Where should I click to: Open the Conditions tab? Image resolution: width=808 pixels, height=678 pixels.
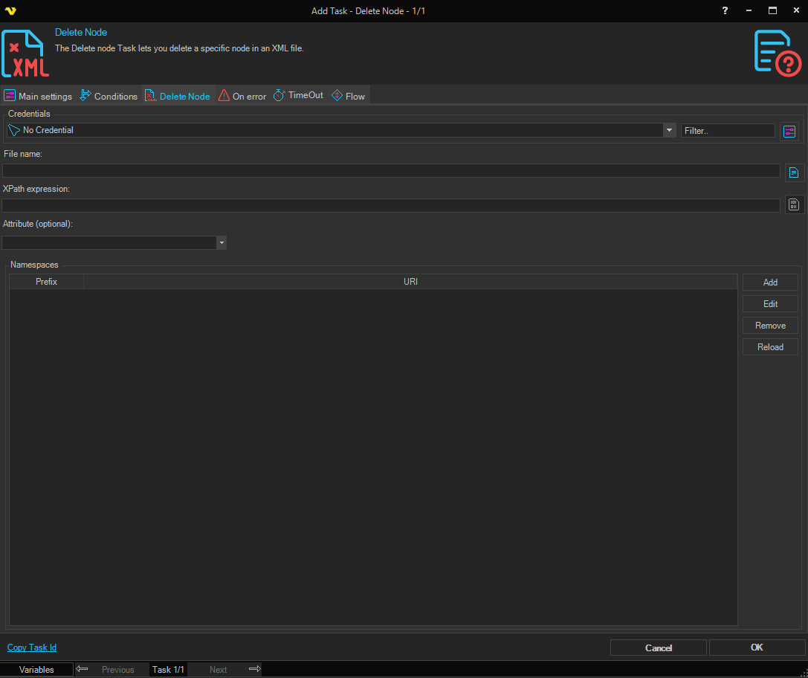109,96
